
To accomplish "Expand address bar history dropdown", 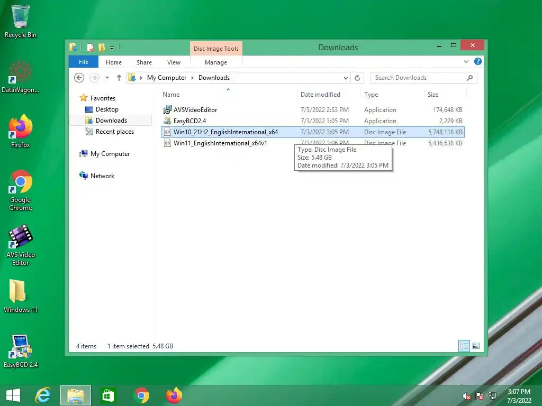I will 346,78.
